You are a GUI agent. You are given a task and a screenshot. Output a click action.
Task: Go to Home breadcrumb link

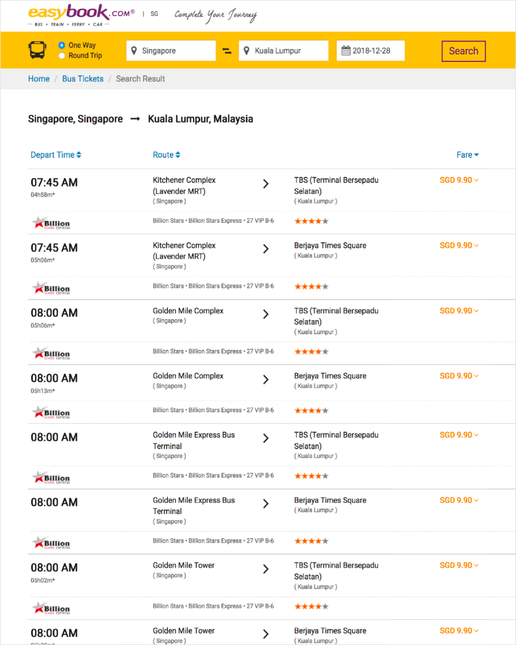(39, 79)
